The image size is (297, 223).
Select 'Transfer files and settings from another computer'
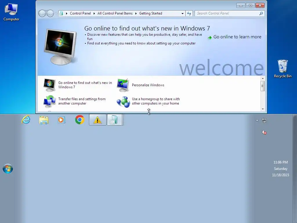(82, 101)
